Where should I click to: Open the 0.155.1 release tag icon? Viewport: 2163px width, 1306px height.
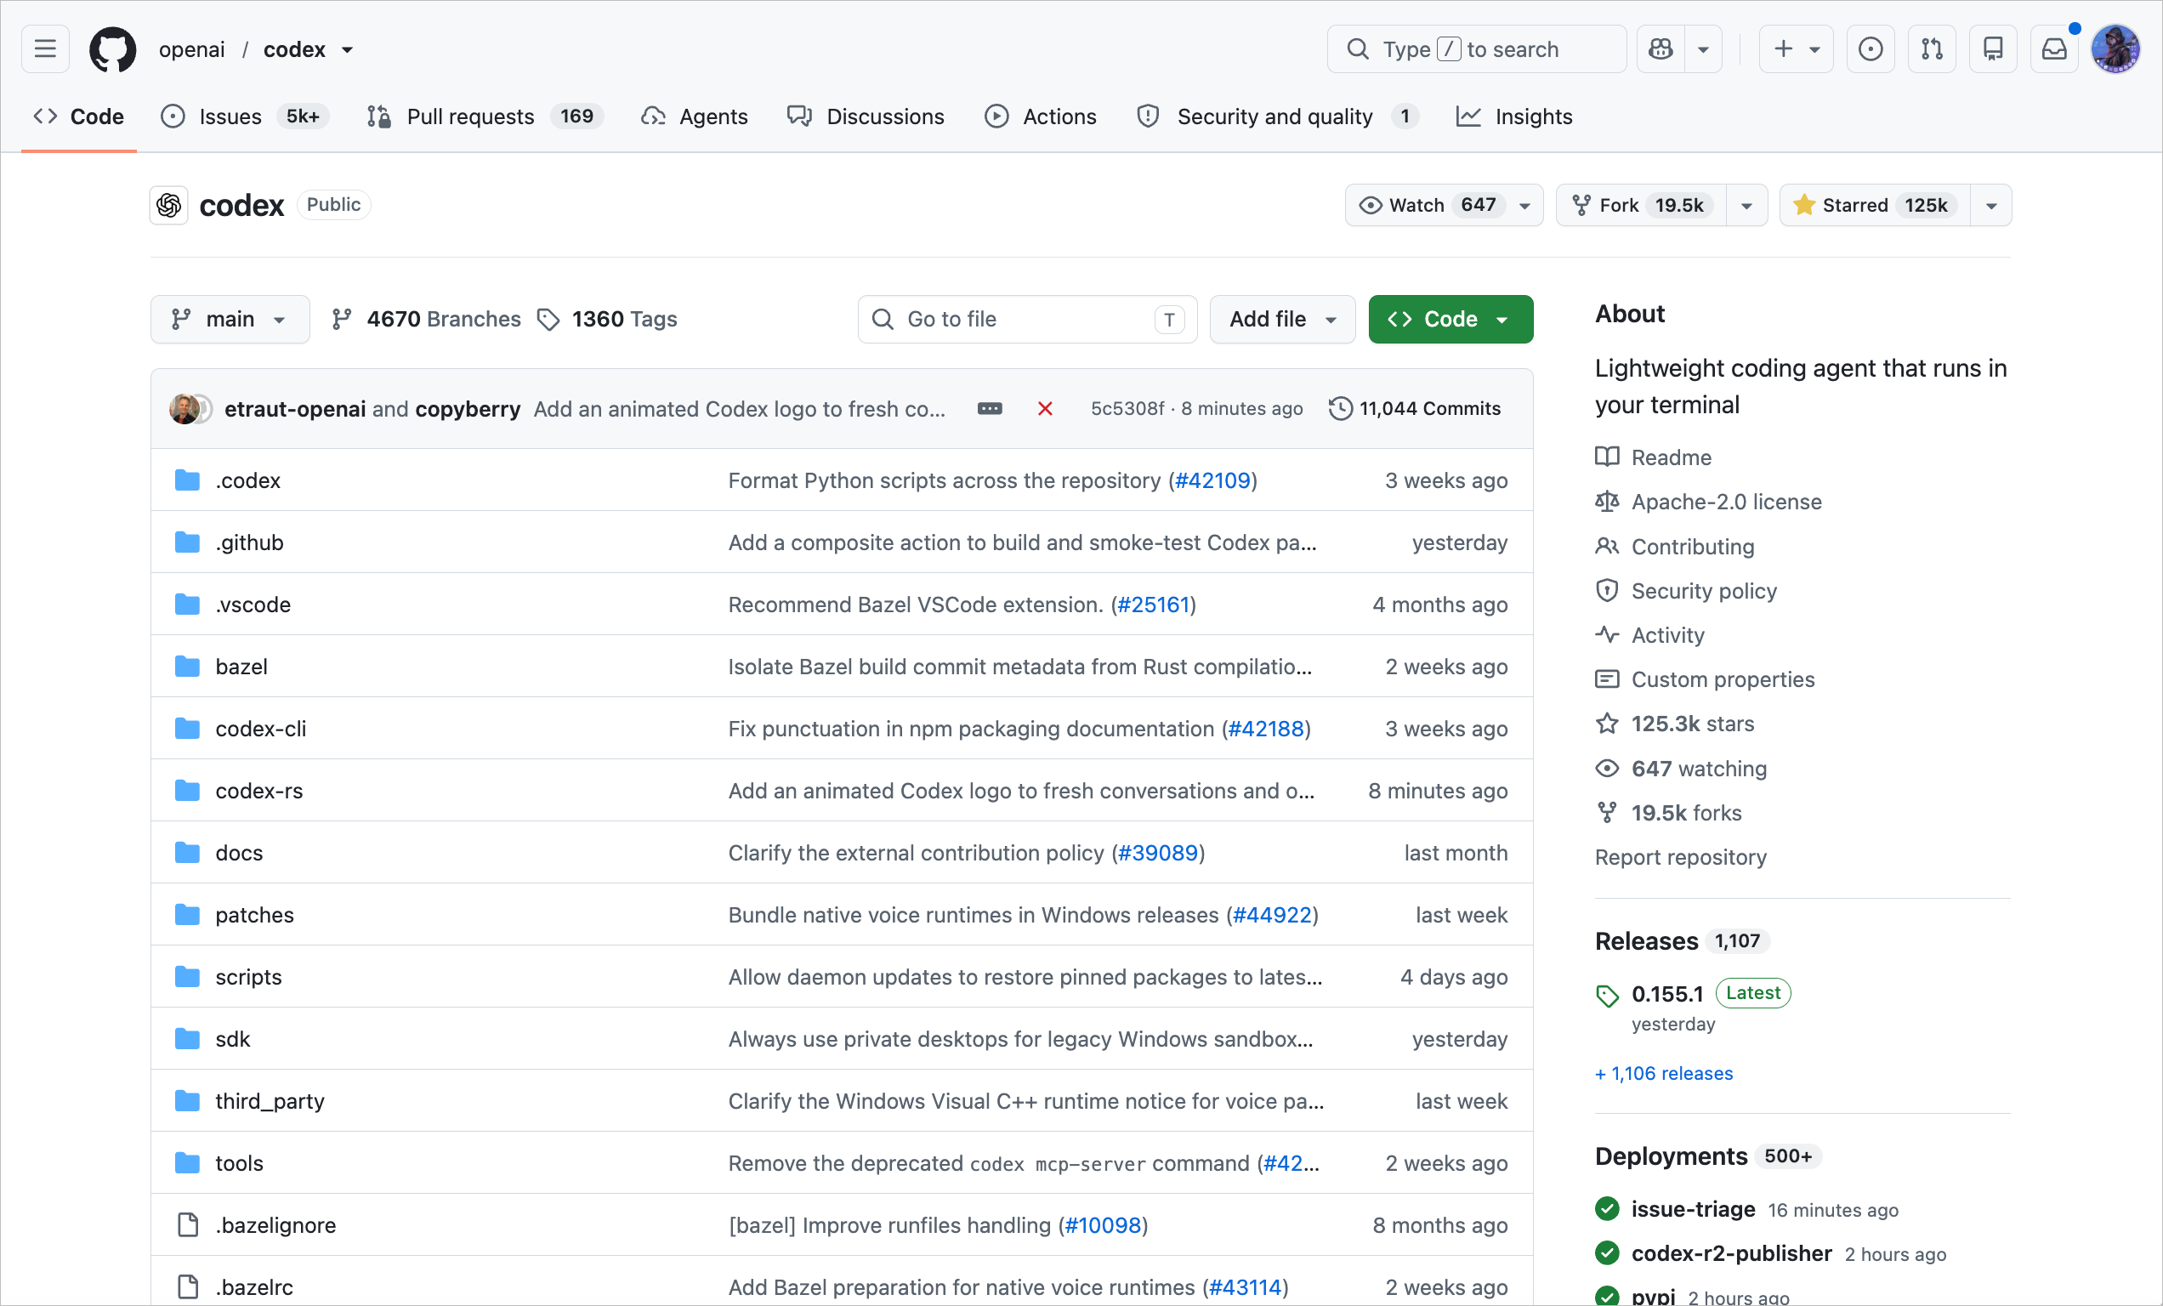(1606, 996)
